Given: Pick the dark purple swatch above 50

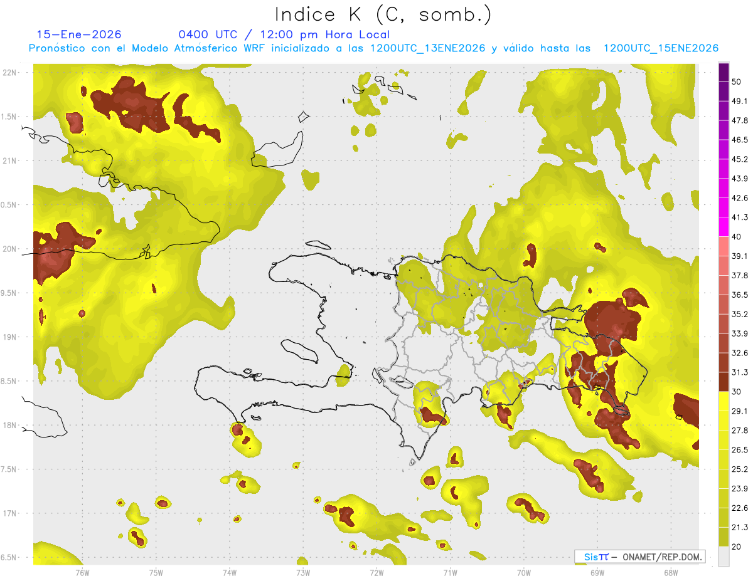Looking at the screenshot, I should point(724,72).
